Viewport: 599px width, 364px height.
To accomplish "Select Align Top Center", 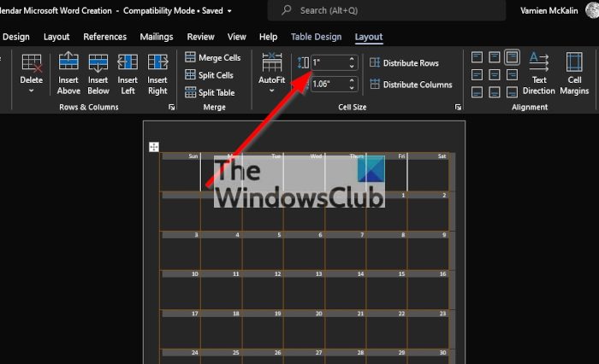I will pos(495,57).
